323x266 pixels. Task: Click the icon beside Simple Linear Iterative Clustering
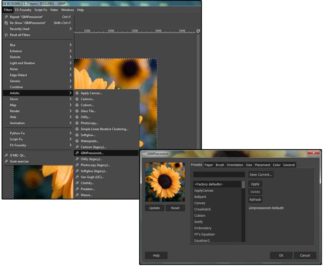[77, 129]
